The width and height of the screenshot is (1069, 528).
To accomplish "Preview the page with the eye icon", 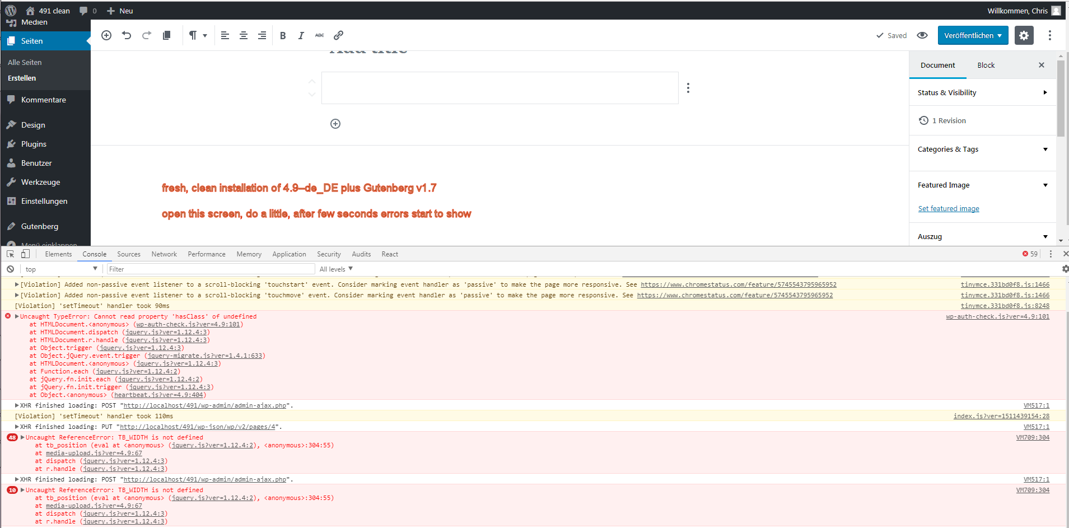I will tap(922, 35).
